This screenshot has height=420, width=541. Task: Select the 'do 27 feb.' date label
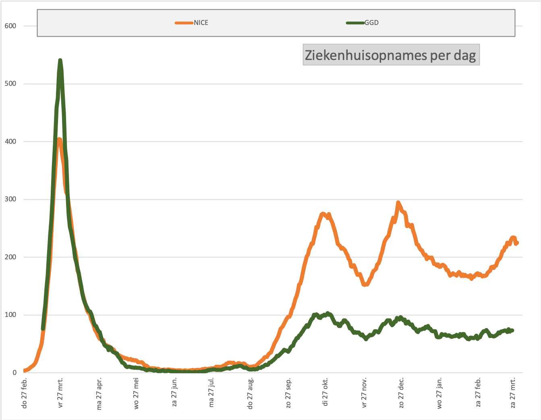point(25,393)
